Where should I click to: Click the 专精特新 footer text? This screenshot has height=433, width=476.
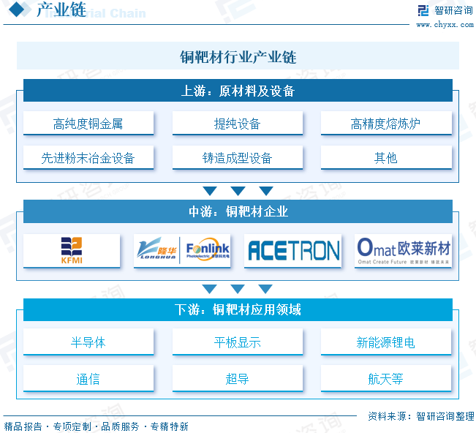(169, 426)
